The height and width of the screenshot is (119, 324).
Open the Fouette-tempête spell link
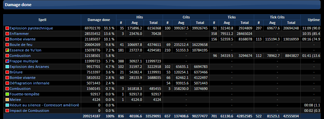pyautogui.click(x=25, y=94)
